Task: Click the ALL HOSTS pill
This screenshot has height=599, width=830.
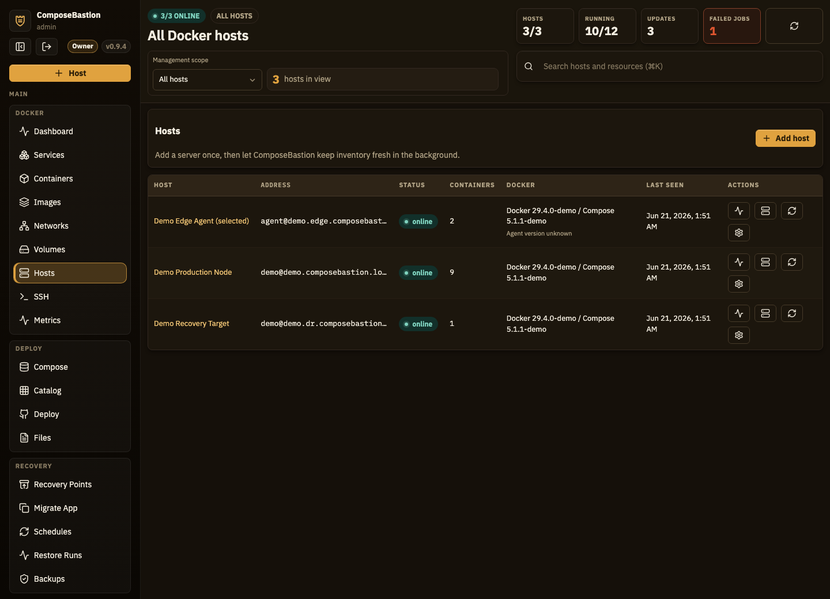Action: point(234,16)
